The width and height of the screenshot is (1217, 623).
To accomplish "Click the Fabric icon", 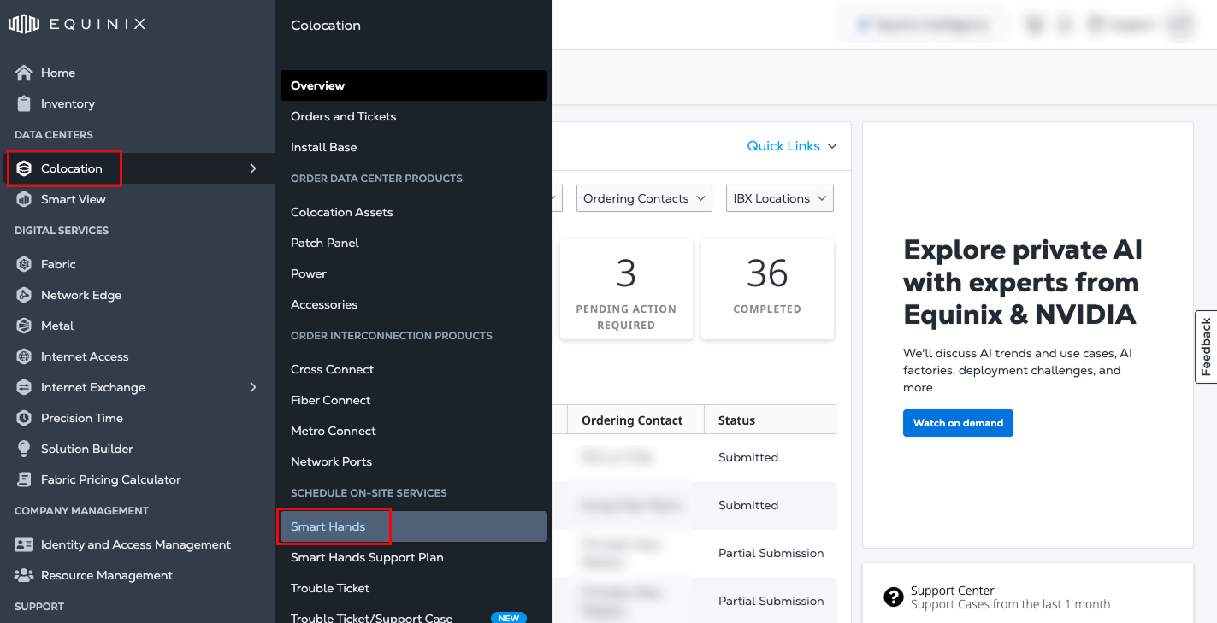I will 24,264.
